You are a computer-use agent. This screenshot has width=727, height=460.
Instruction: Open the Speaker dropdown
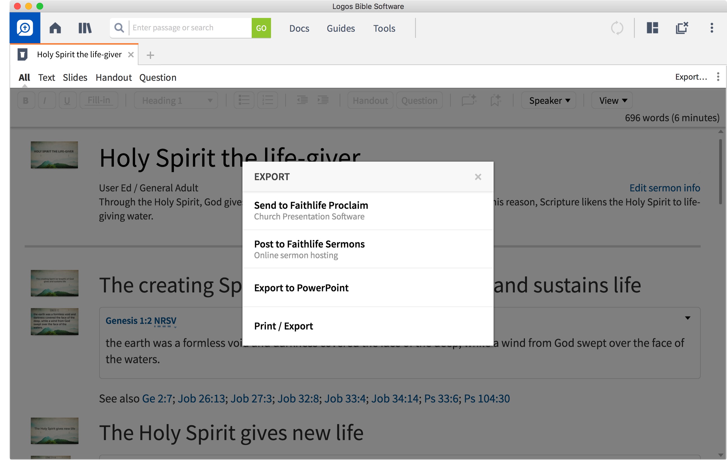pyautogui.click(x=548, y=100)
